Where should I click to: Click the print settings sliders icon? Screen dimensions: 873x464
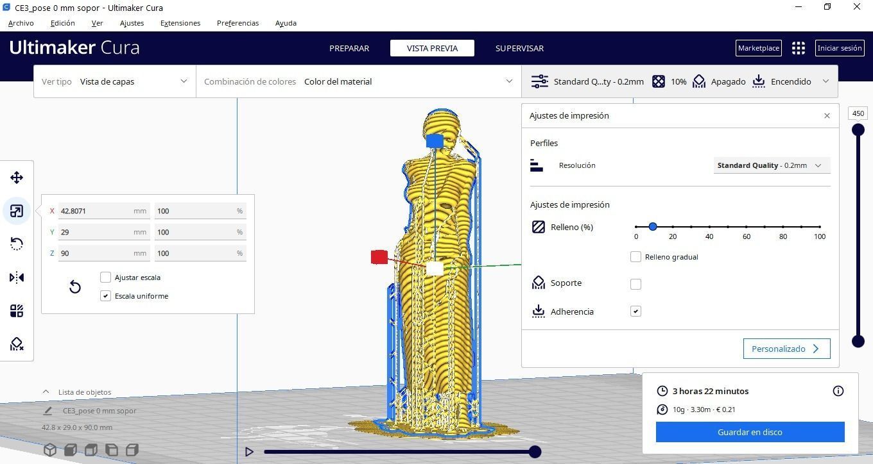coord(540,81)
